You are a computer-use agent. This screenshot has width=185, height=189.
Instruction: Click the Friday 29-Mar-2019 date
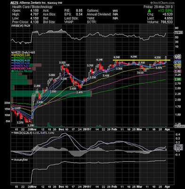[x=158, y=7]
